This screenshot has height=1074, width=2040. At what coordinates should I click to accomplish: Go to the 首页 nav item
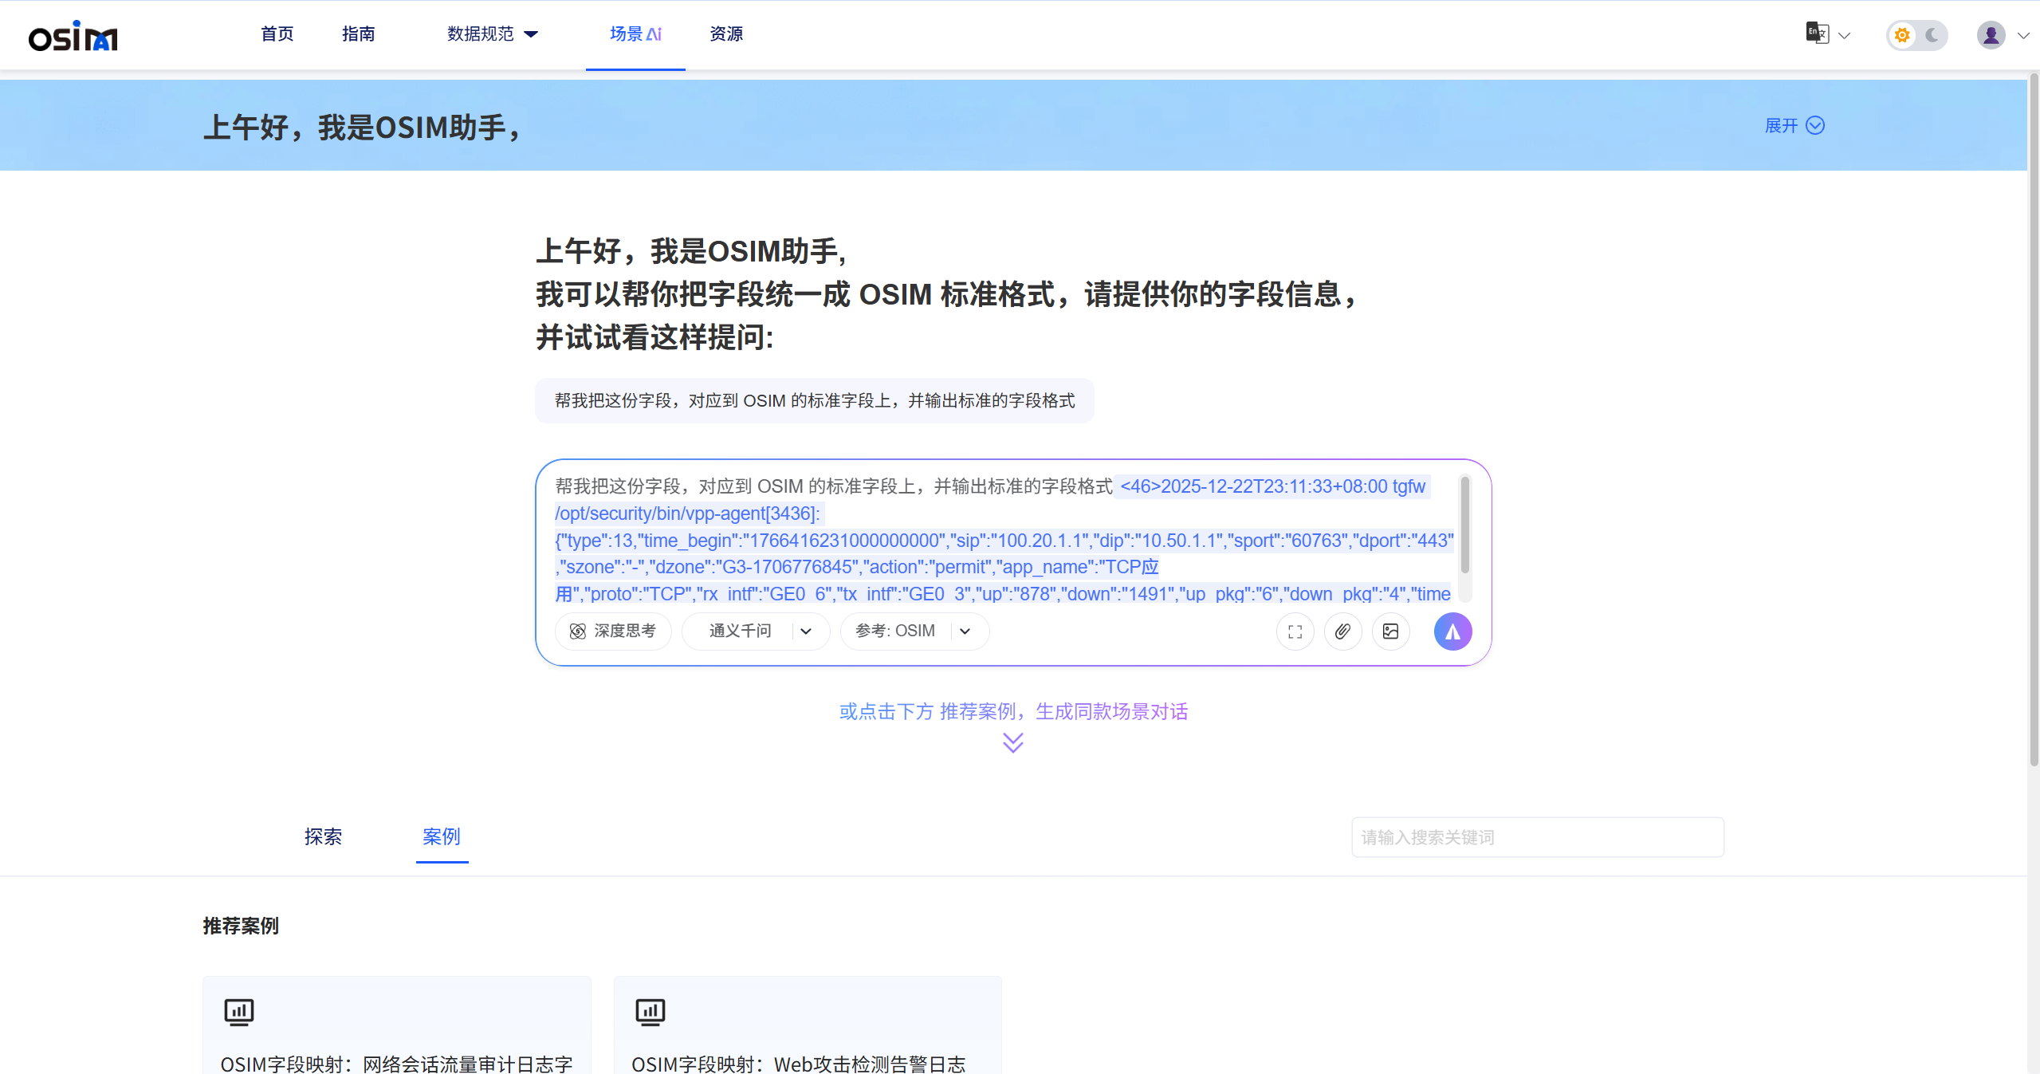(x=277, y=33)
